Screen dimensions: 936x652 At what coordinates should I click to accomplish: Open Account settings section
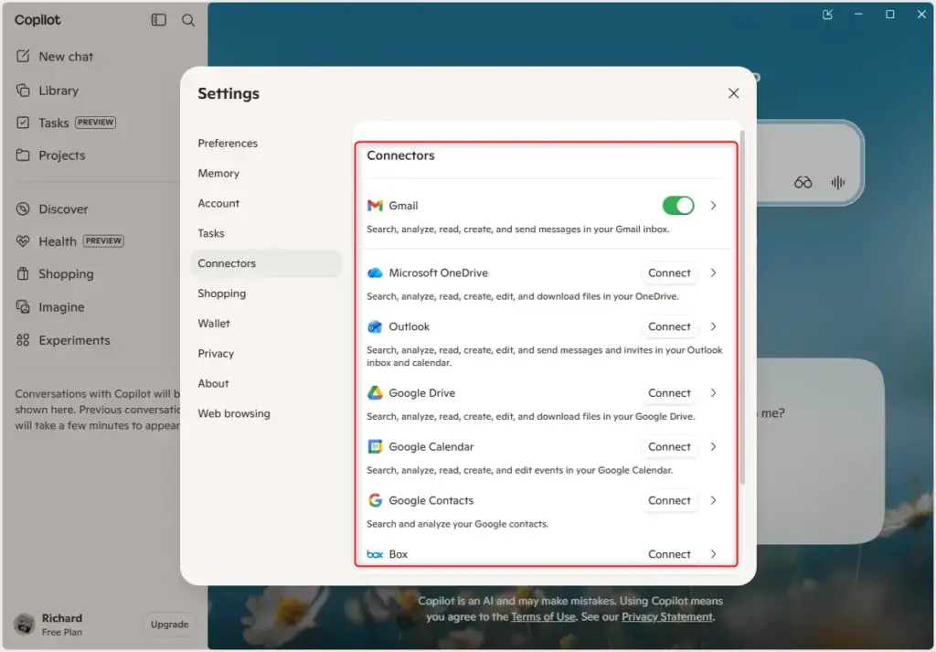tap(266, 203)
